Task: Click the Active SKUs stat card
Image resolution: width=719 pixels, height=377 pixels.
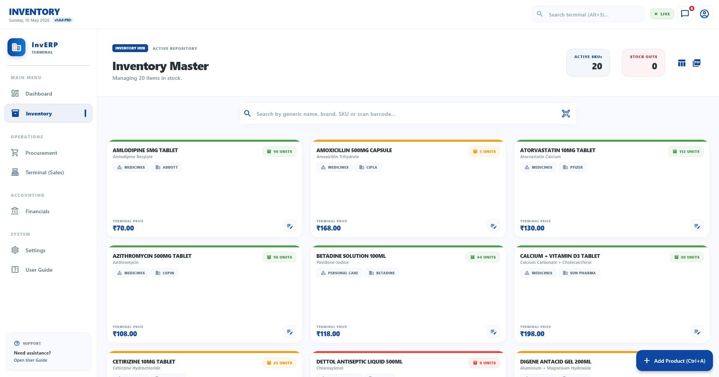Action: 588,63
